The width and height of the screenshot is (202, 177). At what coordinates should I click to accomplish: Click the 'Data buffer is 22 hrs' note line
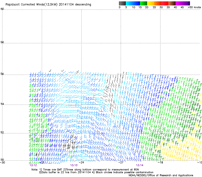coord(96,172)
